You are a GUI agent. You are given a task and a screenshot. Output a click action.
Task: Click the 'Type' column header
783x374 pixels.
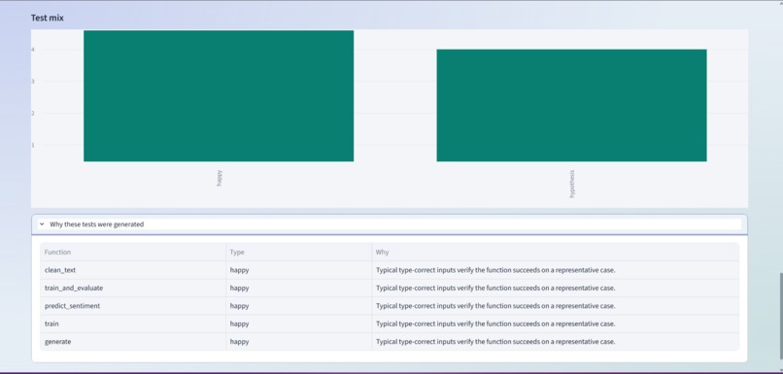pyautogui.click(x=298, y=253)
